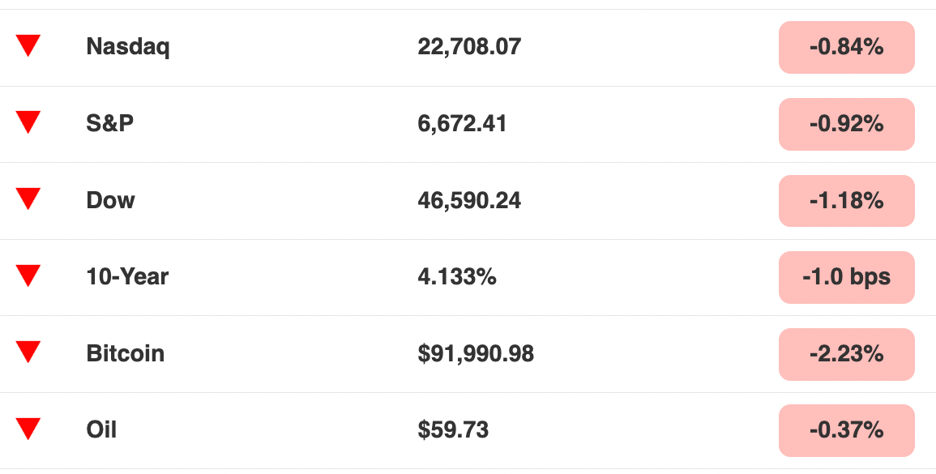The width and height of the screenshot is (936, 474).
Task: Click the down arrow icon next to Bitcoin
Action: (28, 352)
